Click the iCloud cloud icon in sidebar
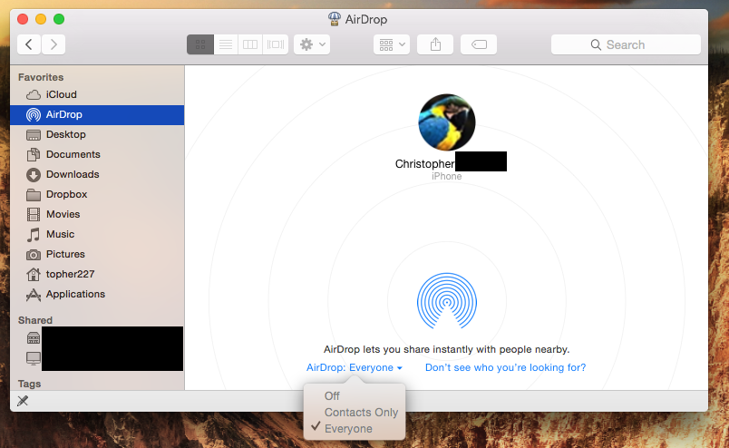Image resolution: width=729 pixels, height=448 pixels. point(33,95)
